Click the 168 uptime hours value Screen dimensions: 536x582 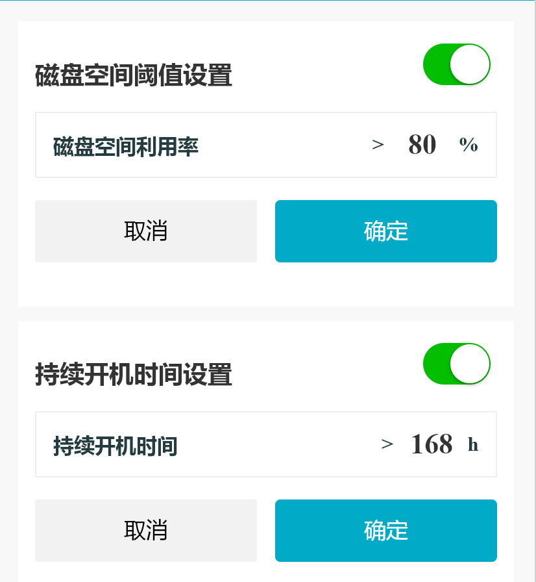[x=432, y=444]
